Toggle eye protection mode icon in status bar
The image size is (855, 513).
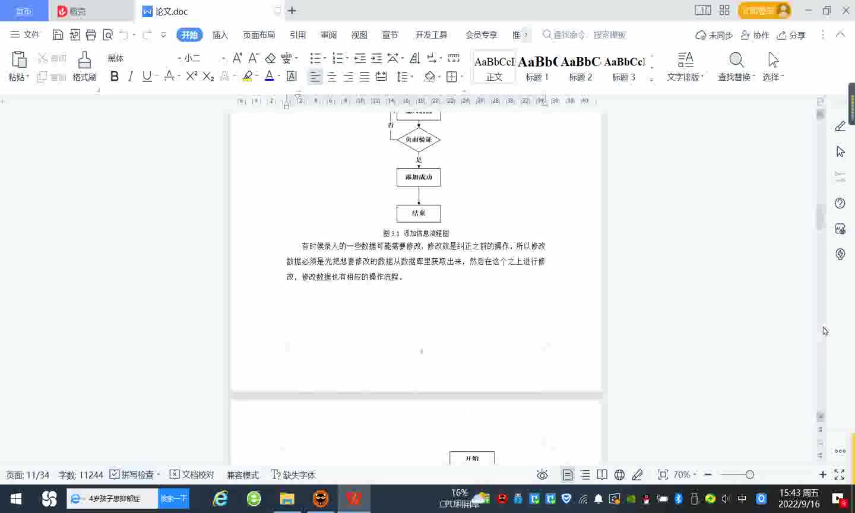(542, 474)
